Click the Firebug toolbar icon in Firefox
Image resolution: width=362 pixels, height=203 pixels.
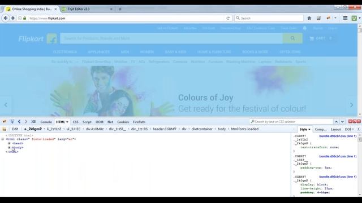(x=329, y=18)
